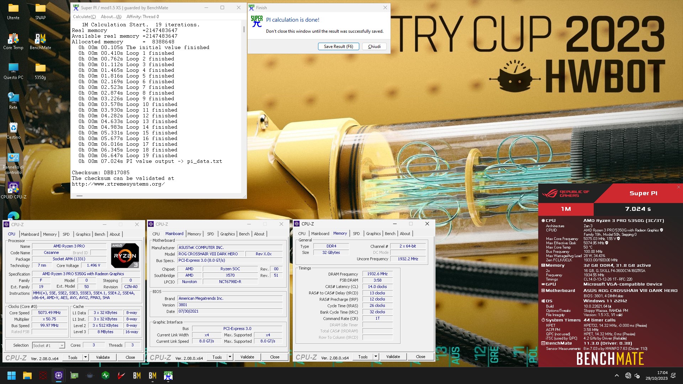The image size is (683, 384).
Task: Click the DRAM Frequency value field
Action: [x=377, y=274]
